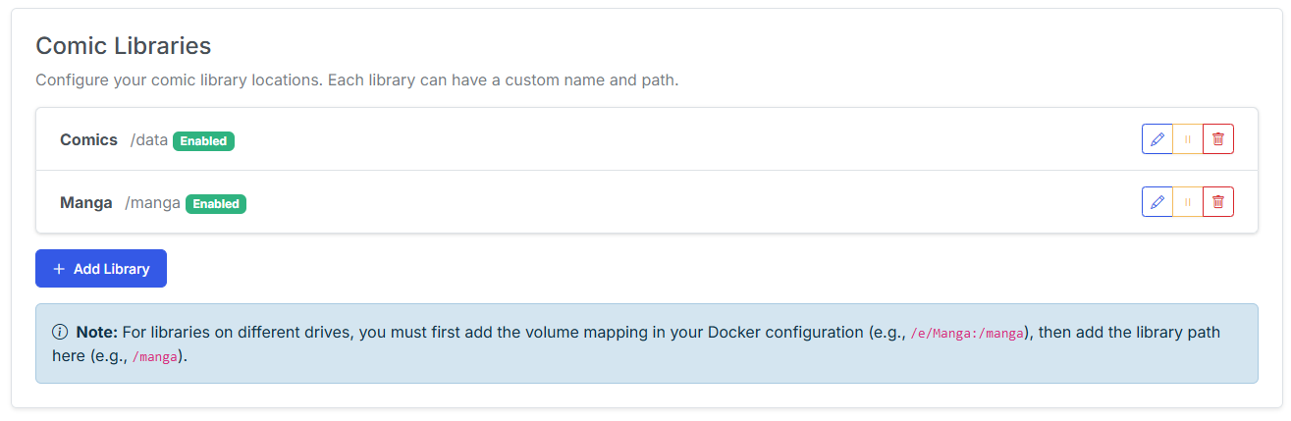
Task: Delete the Manga library using trash icon
Action: tap(1217, 202)
